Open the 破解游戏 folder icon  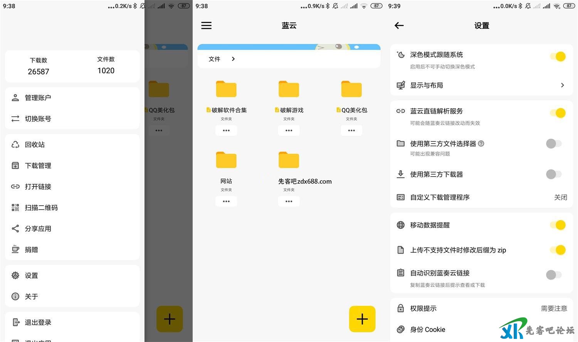(289, 89)
